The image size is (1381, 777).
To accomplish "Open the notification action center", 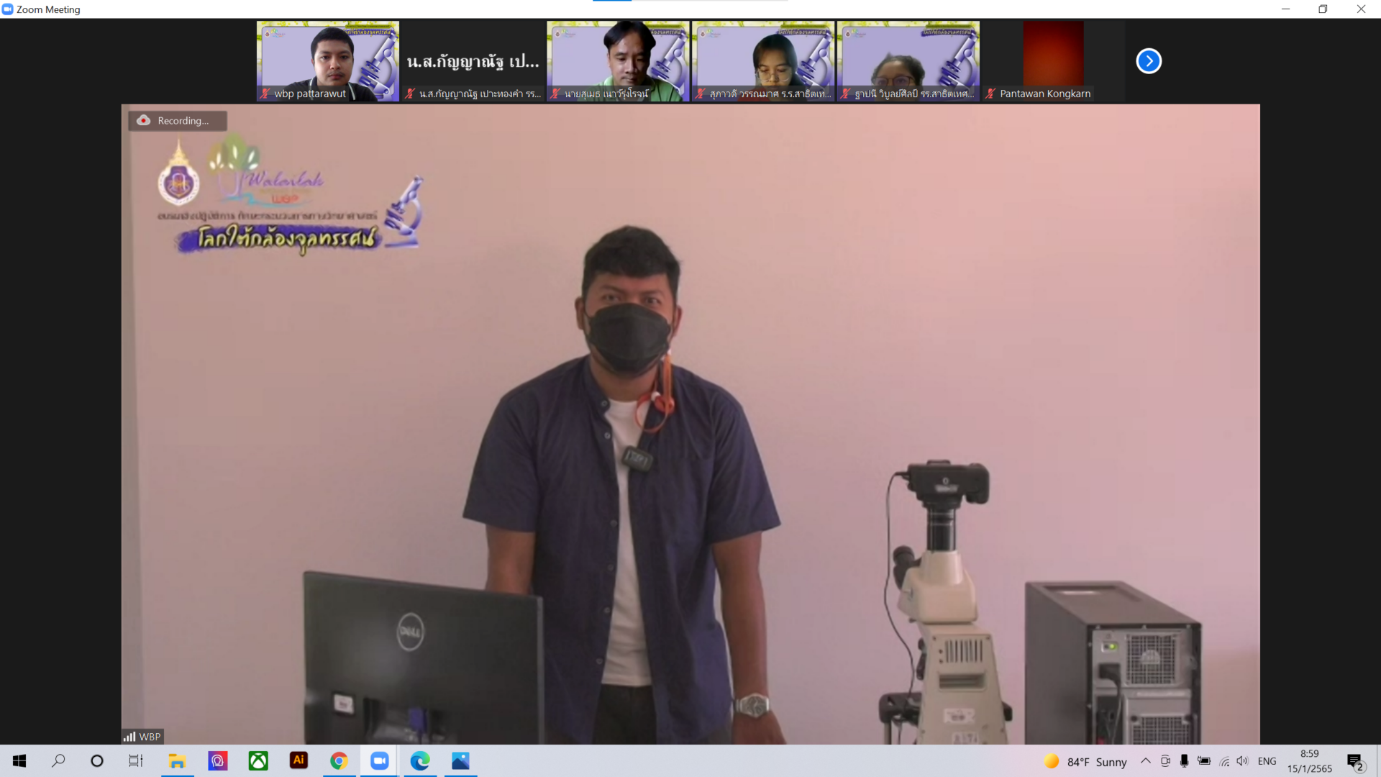I will (x=1355, y=761).
